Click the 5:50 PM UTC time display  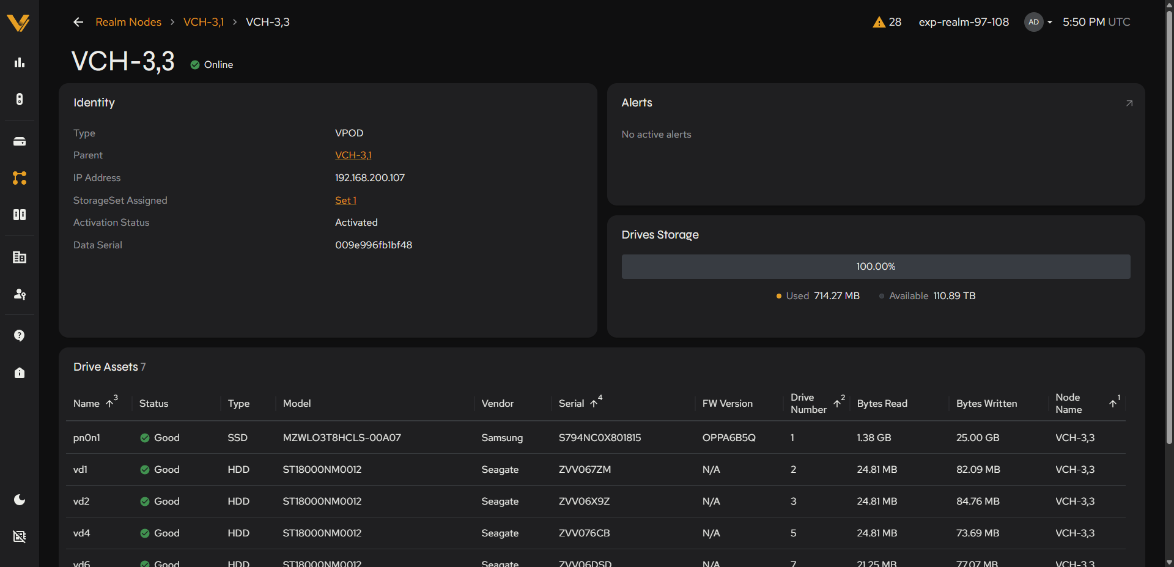[x=1096, y=22]
